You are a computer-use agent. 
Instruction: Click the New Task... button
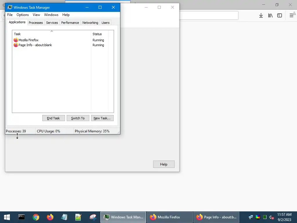[x=102, y=118]
